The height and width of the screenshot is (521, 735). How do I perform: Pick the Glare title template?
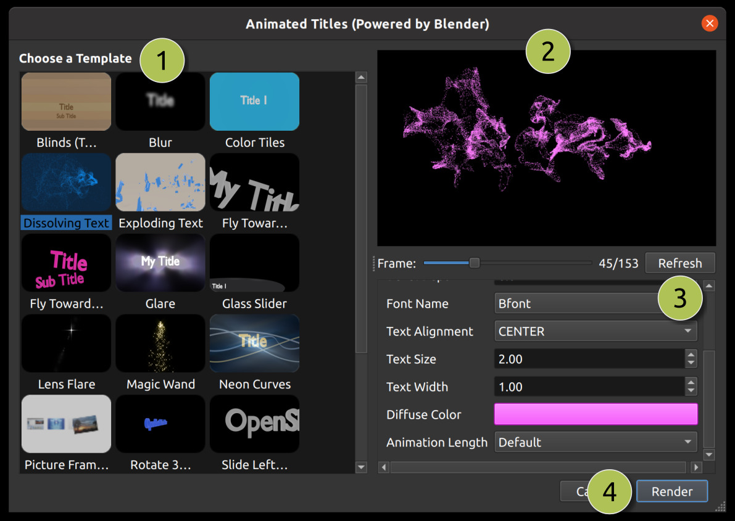[160, 263]
